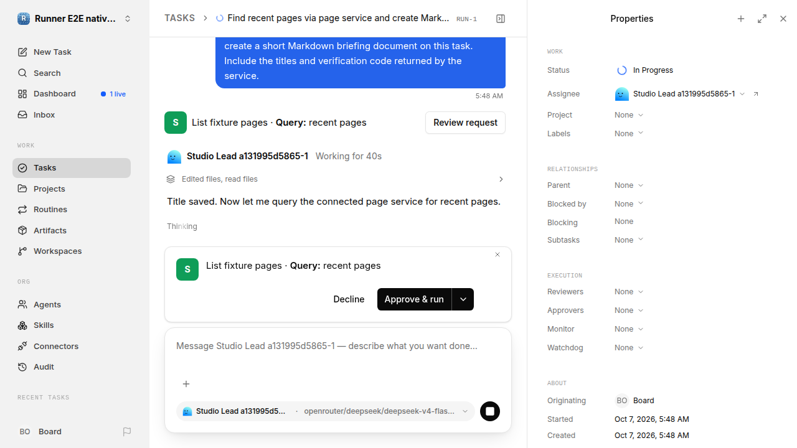
Task: Click the TASKS breadcrumb link
Action: 179,18
